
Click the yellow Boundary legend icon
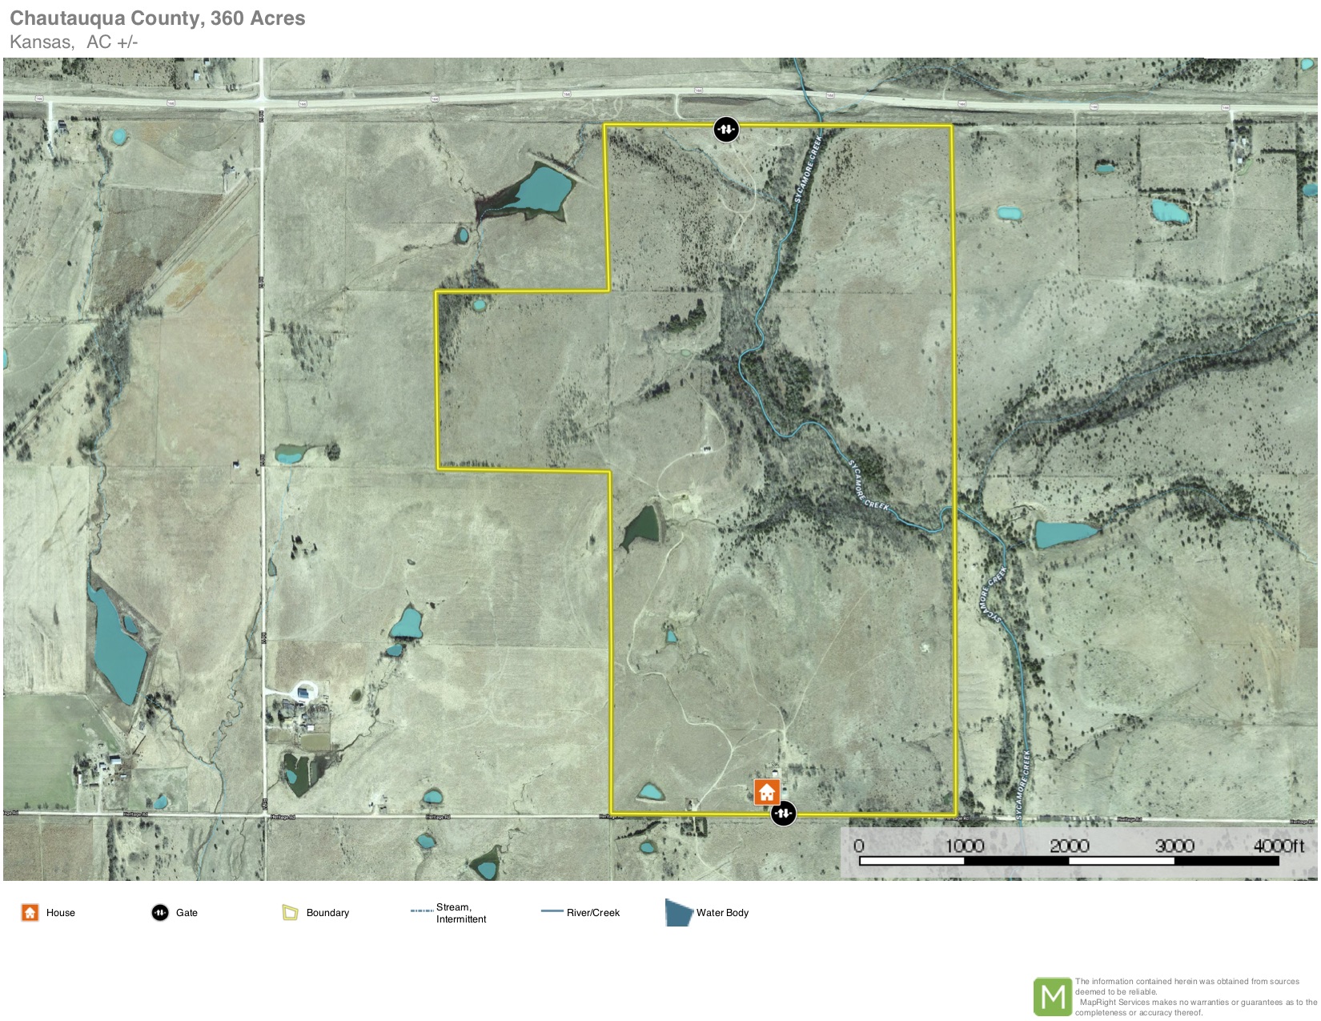(290, 912)
